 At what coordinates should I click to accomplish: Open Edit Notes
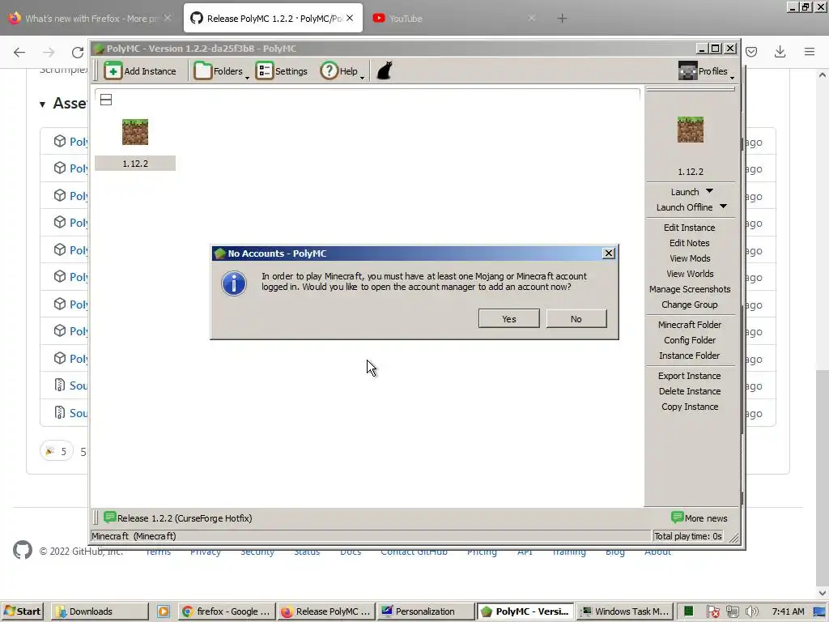(x=690, y=243)
